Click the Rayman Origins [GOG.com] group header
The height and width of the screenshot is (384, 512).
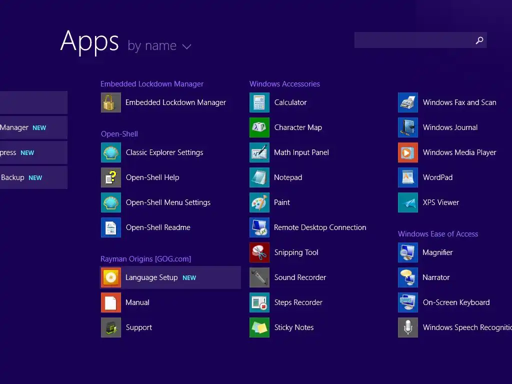(x=145, y=259)
